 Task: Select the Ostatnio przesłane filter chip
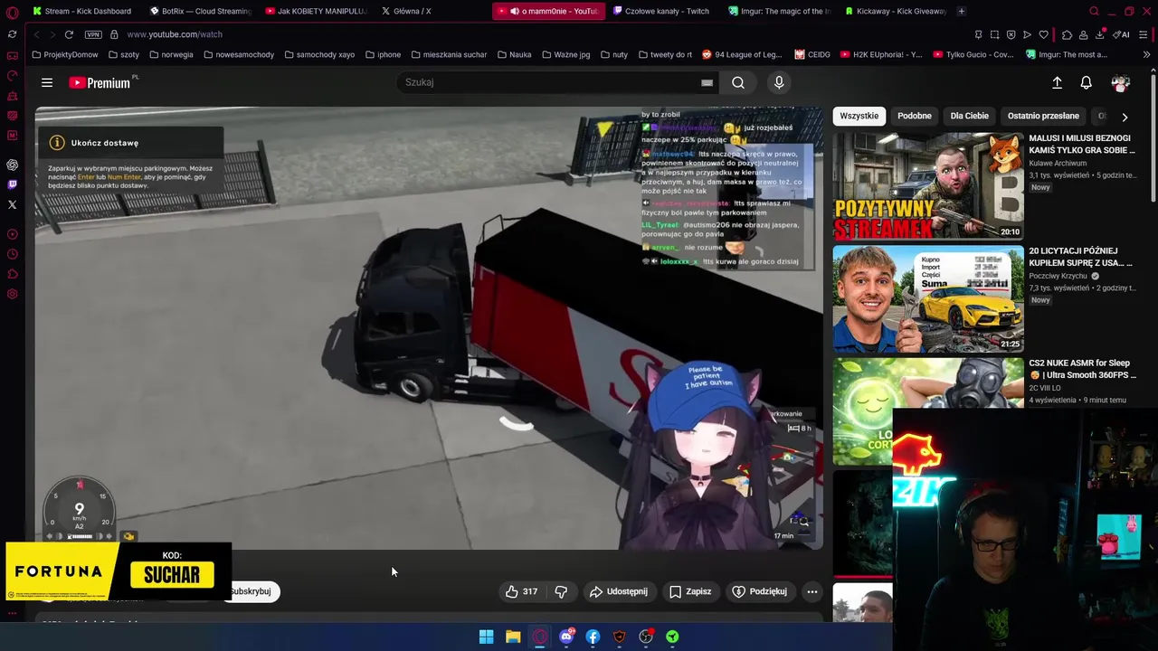click(1043, 116)
